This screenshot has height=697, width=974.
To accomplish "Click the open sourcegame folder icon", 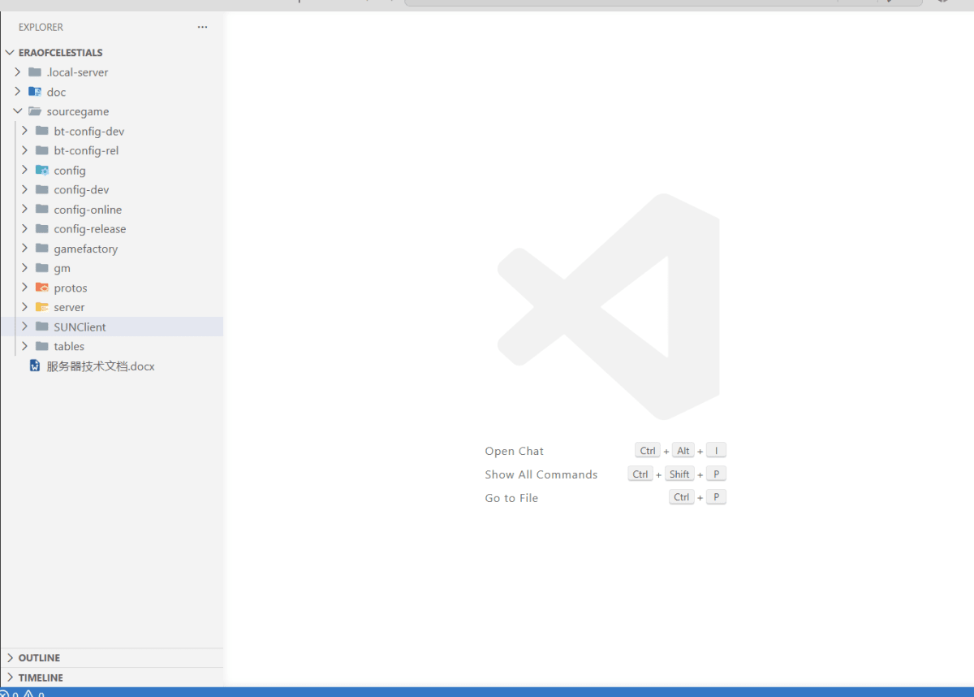I will (x=35, y=111).
